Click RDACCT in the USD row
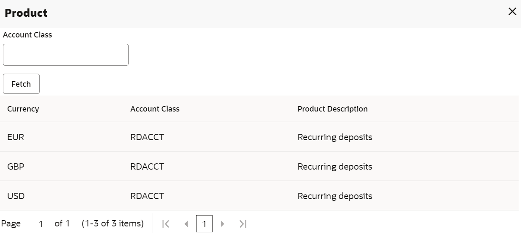 (147, 196)
